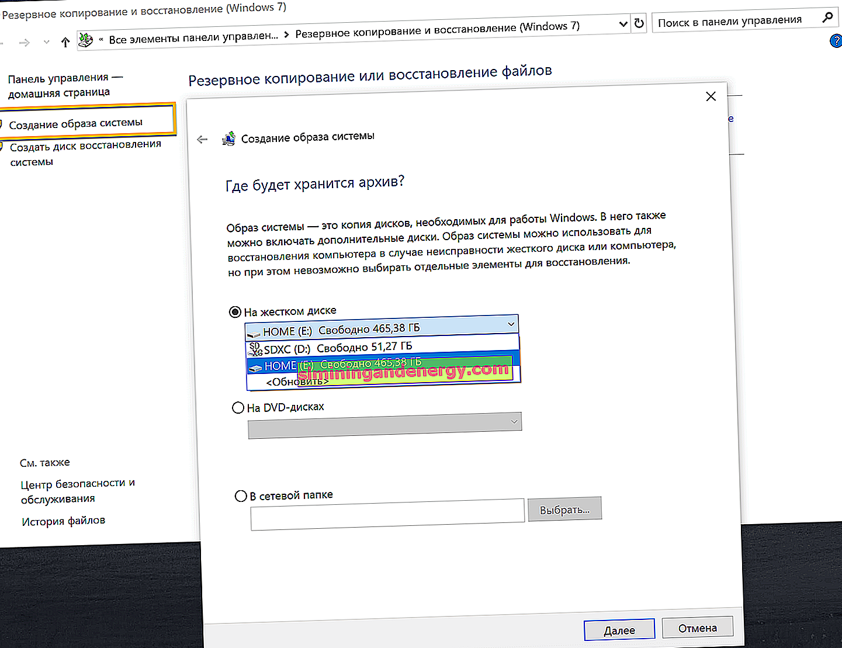Go back with the wizard back arrow
The height and width of the screenshot is (648, 842).
point(202,139)
